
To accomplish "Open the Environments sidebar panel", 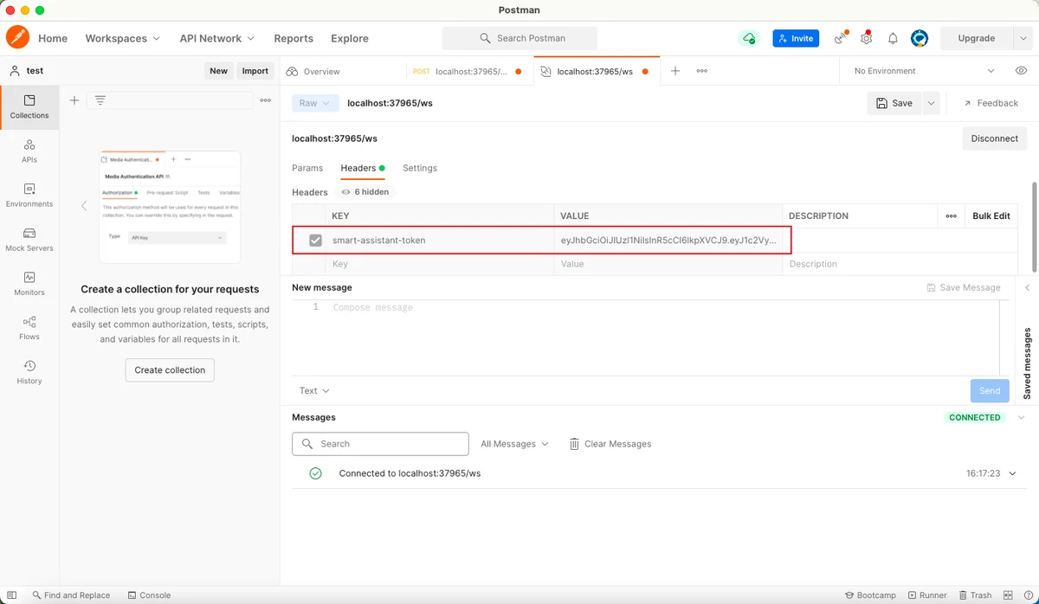I will pos(29,196).
